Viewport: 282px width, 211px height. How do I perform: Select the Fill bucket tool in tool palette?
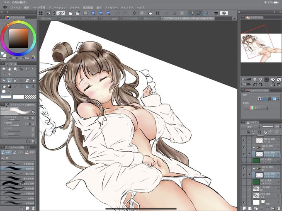point(4,87)
